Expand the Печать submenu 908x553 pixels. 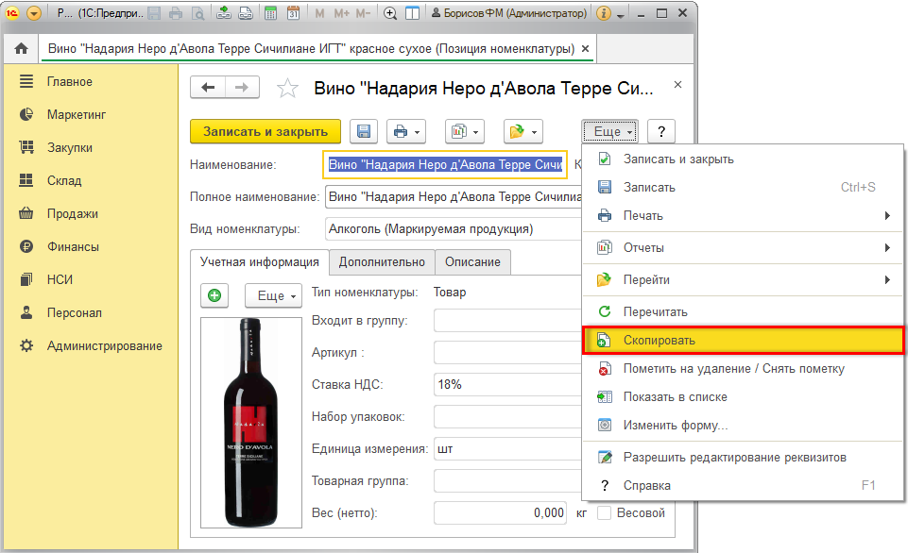point(743,216)
